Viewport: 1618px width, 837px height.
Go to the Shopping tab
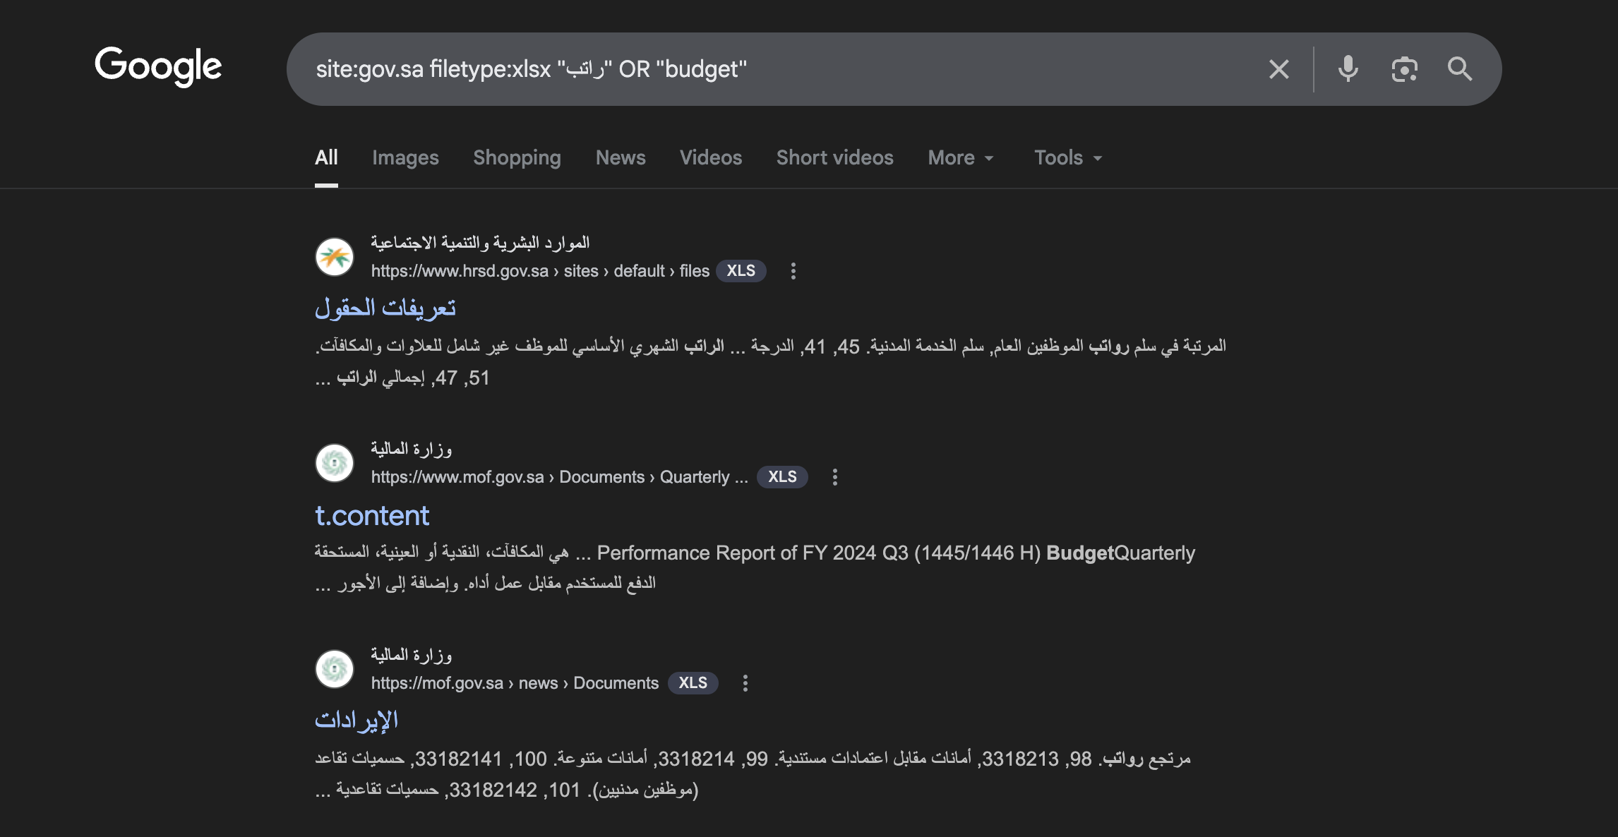click(x=517, y=157)
